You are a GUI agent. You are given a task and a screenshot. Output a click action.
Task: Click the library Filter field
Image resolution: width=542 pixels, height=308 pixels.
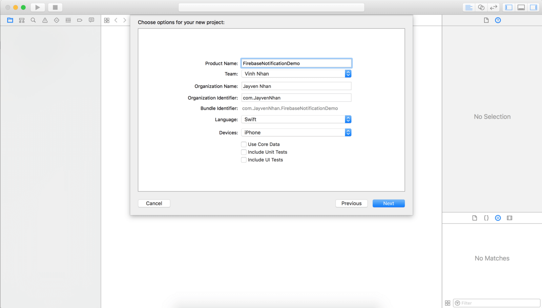[497, 303]
